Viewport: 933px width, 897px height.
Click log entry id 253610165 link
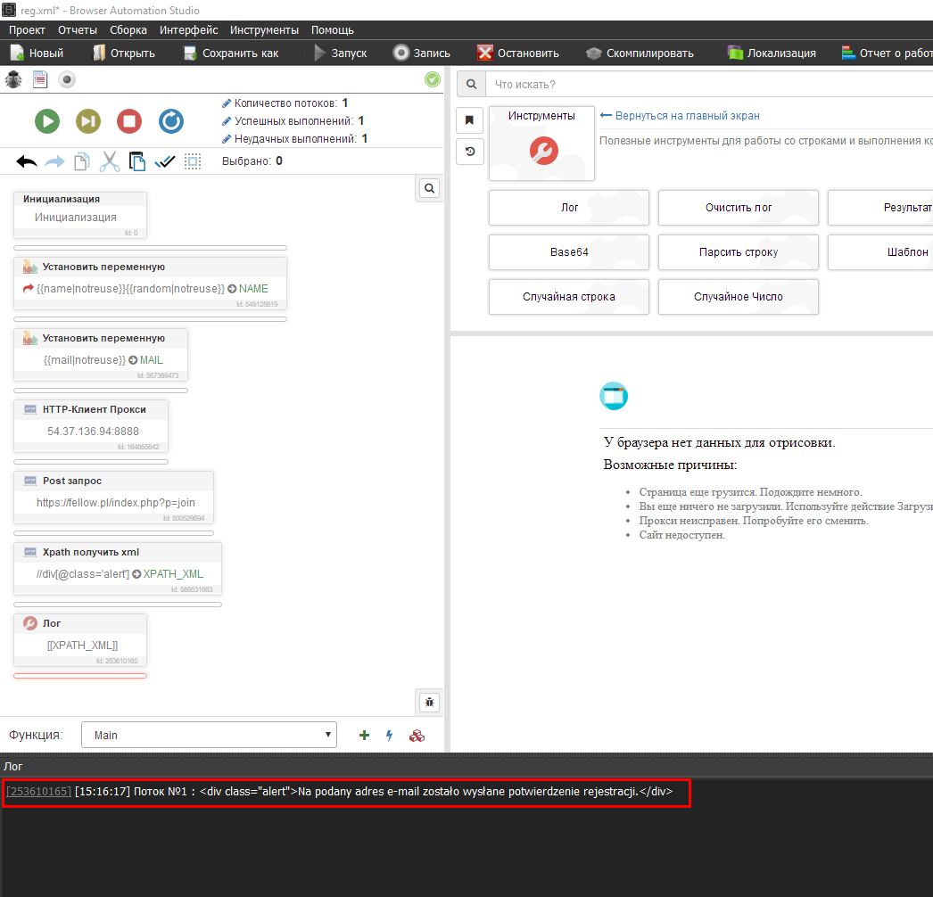click(38, 791)
